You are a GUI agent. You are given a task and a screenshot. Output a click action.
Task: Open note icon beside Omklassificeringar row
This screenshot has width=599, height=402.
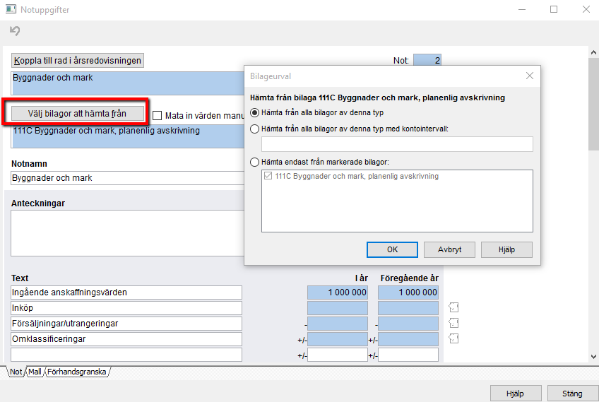(453, 338)
